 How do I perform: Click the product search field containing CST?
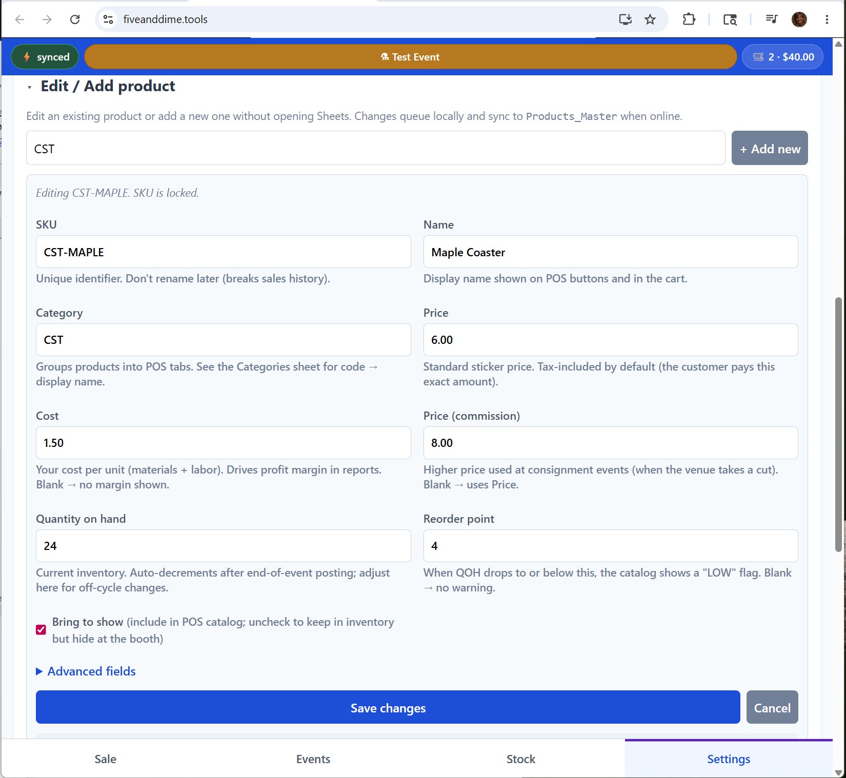[x=375, y=148]
